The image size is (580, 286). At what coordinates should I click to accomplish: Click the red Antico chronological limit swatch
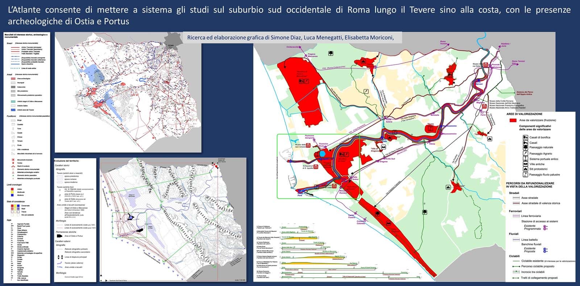tap(12, 189)
